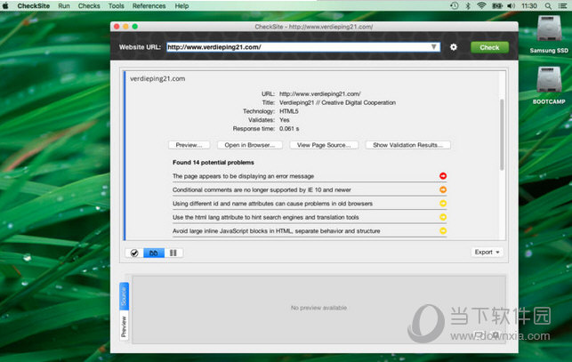572x362 pixels.
Task: Click the yellow arrow beside html lang attribute problem
Action: 443,217
